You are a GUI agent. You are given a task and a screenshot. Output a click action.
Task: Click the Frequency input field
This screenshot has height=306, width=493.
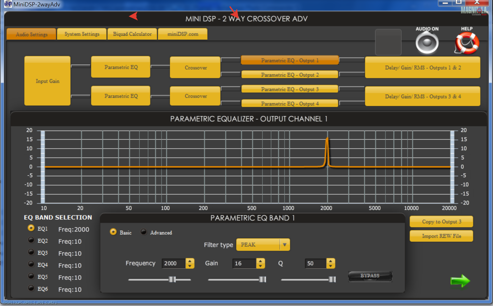[x=173, y=263]
